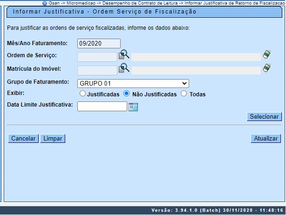Click the Ordem de Serviço number input
The height and width of the screenshot is (215, 286).
tap(97, 57)
